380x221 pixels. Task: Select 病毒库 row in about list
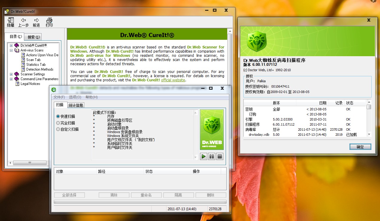305,129
